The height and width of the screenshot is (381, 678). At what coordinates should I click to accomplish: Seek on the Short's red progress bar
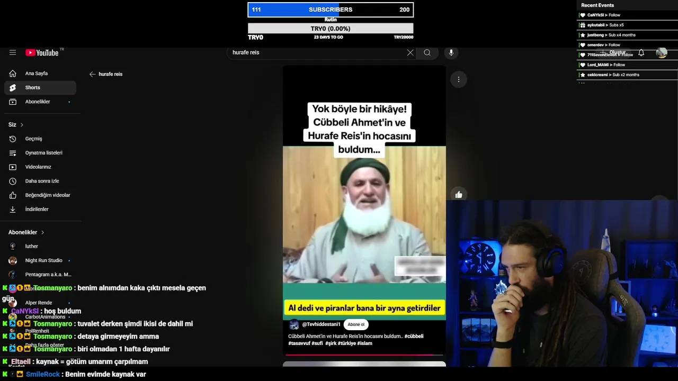pos(364,355)
